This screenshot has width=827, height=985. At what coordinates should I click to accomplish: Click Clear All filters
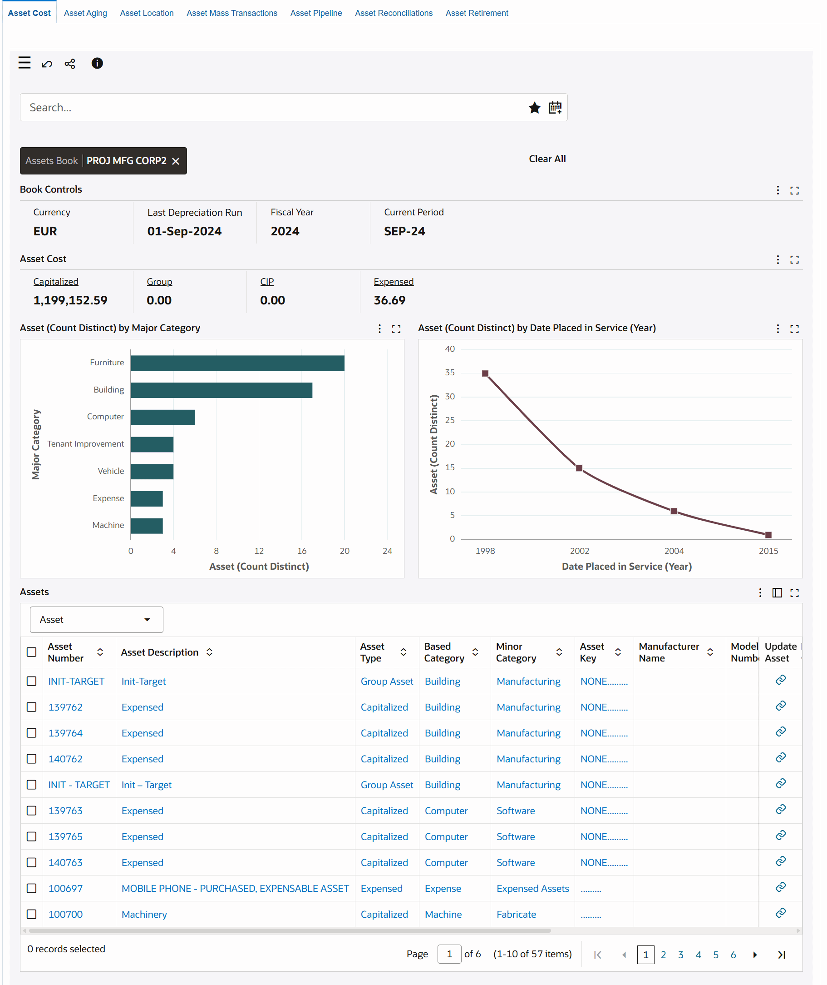pyautogui.click(x=547, y=159)
